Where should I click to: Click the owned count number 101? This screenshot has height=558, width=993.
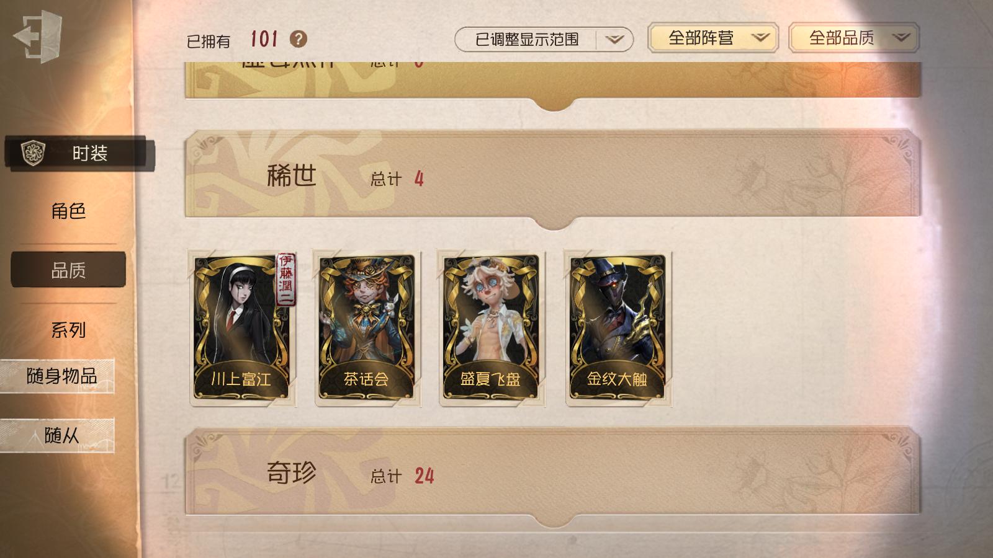[x=264, y=40]
